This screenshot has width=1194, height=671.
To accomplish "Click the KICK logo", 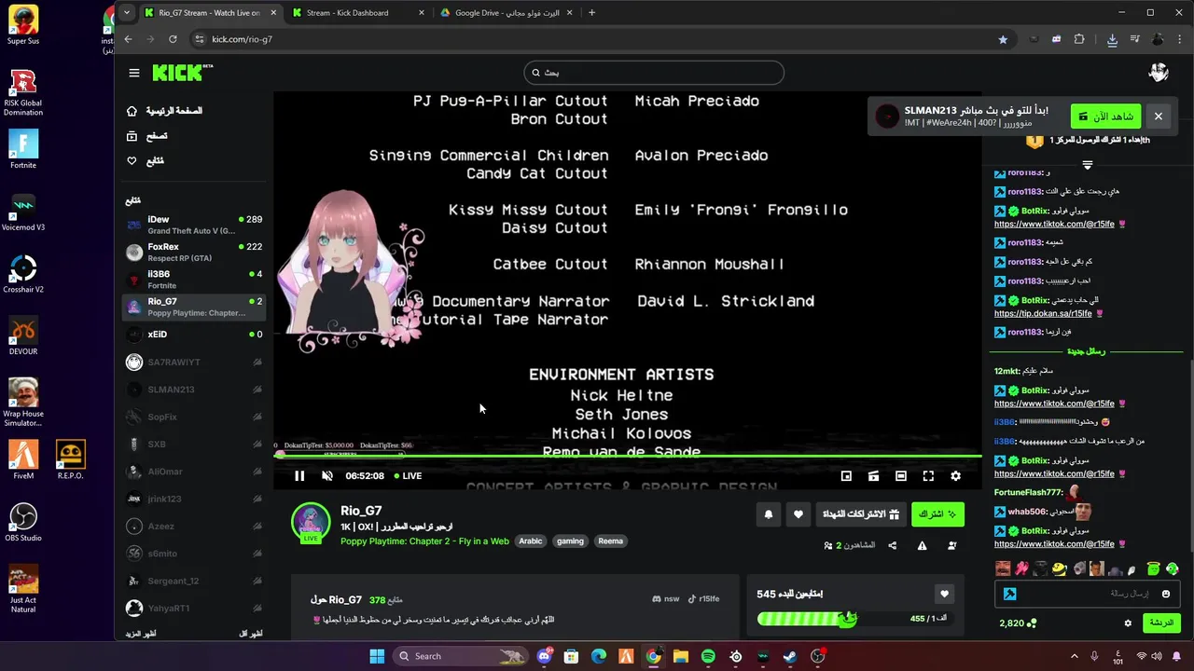I will (182, 73).
